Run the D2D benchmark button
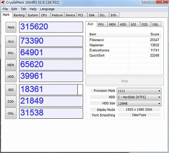 (11, 101)
